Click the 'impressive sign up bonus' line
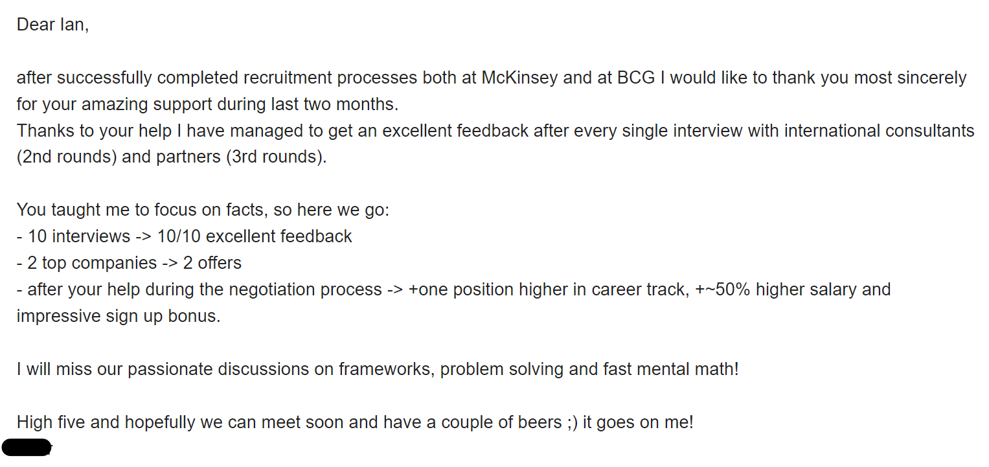Image resolution: width=989 pixels, height=467 pixels. point(119,315)
